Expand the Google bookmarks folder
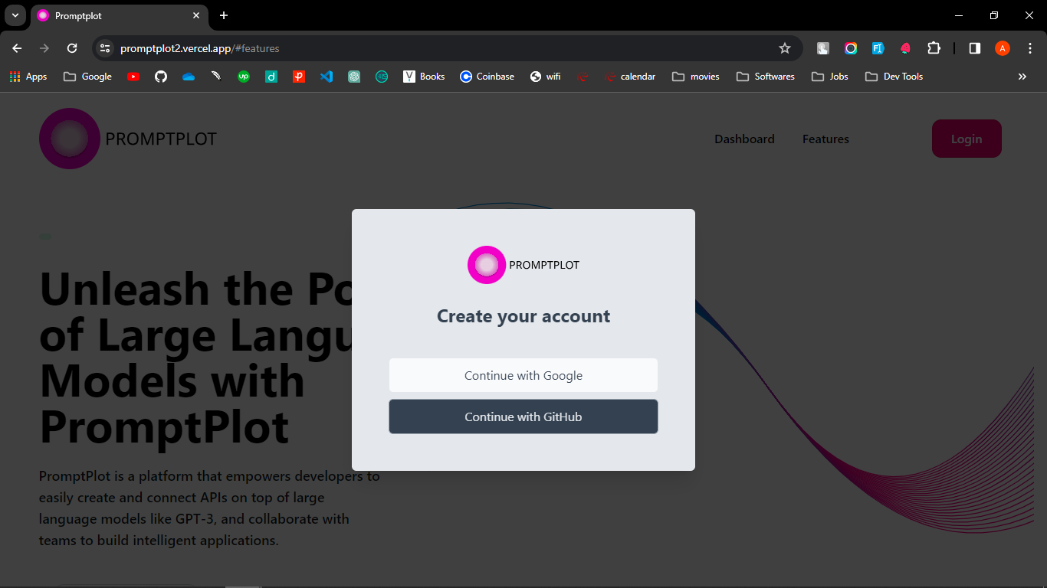This screenshot has width=1047, height=588. coord(87,77)
